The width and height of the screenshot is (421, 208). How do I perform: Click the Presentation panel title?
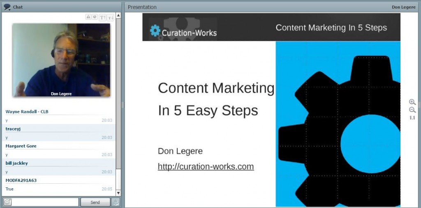tap(142, 7)
